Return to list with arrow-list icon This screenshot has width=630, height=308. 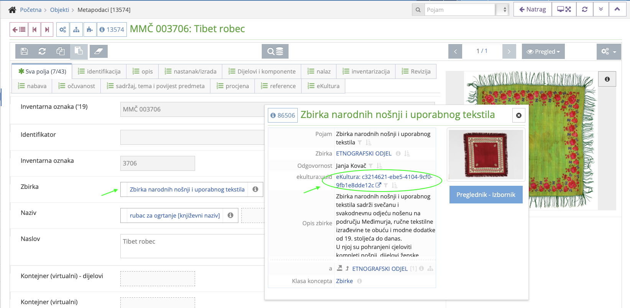click(19, 29)
